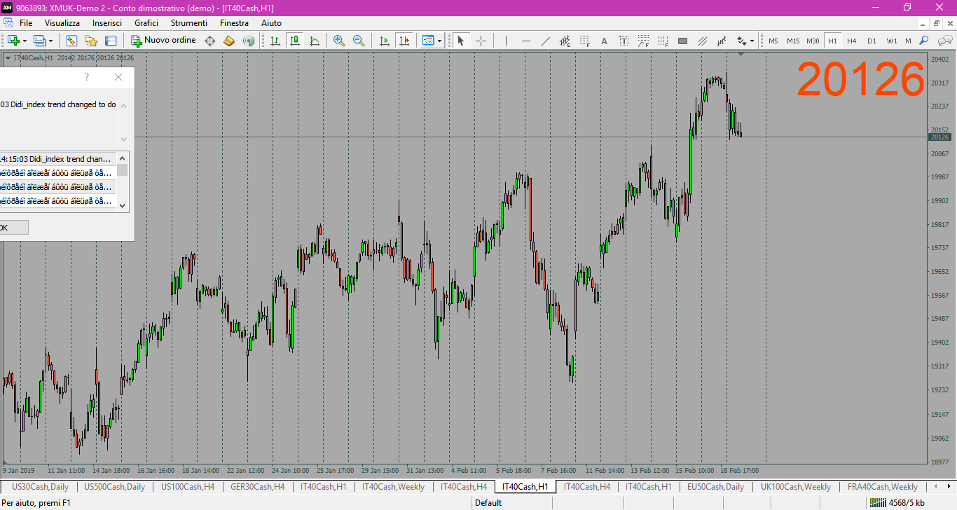
Task: Switch to W1 timeframe
Action: click(891, 41)
